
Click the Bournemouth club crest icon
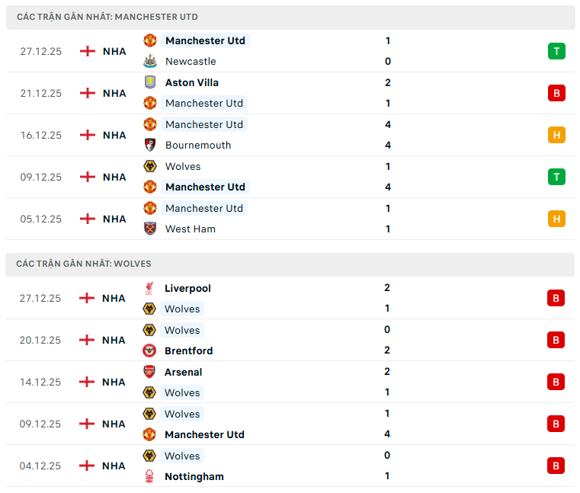tap(150, 145)
